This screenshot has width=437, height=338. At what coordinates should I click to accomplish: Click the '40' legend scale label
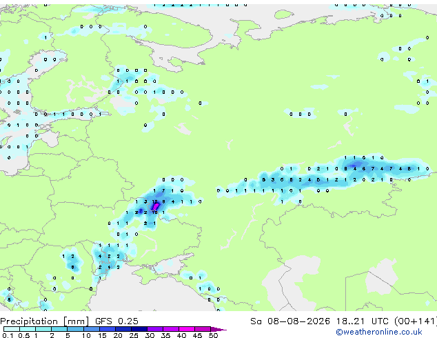[x=181, y=335]
